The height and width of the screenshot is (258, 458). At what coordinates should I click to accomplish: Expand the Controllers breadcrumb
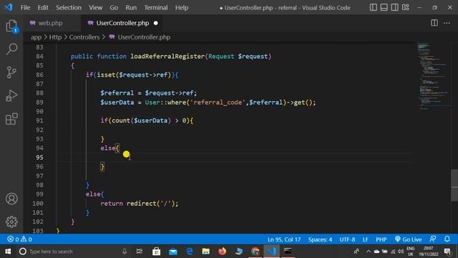click(84, 37)
